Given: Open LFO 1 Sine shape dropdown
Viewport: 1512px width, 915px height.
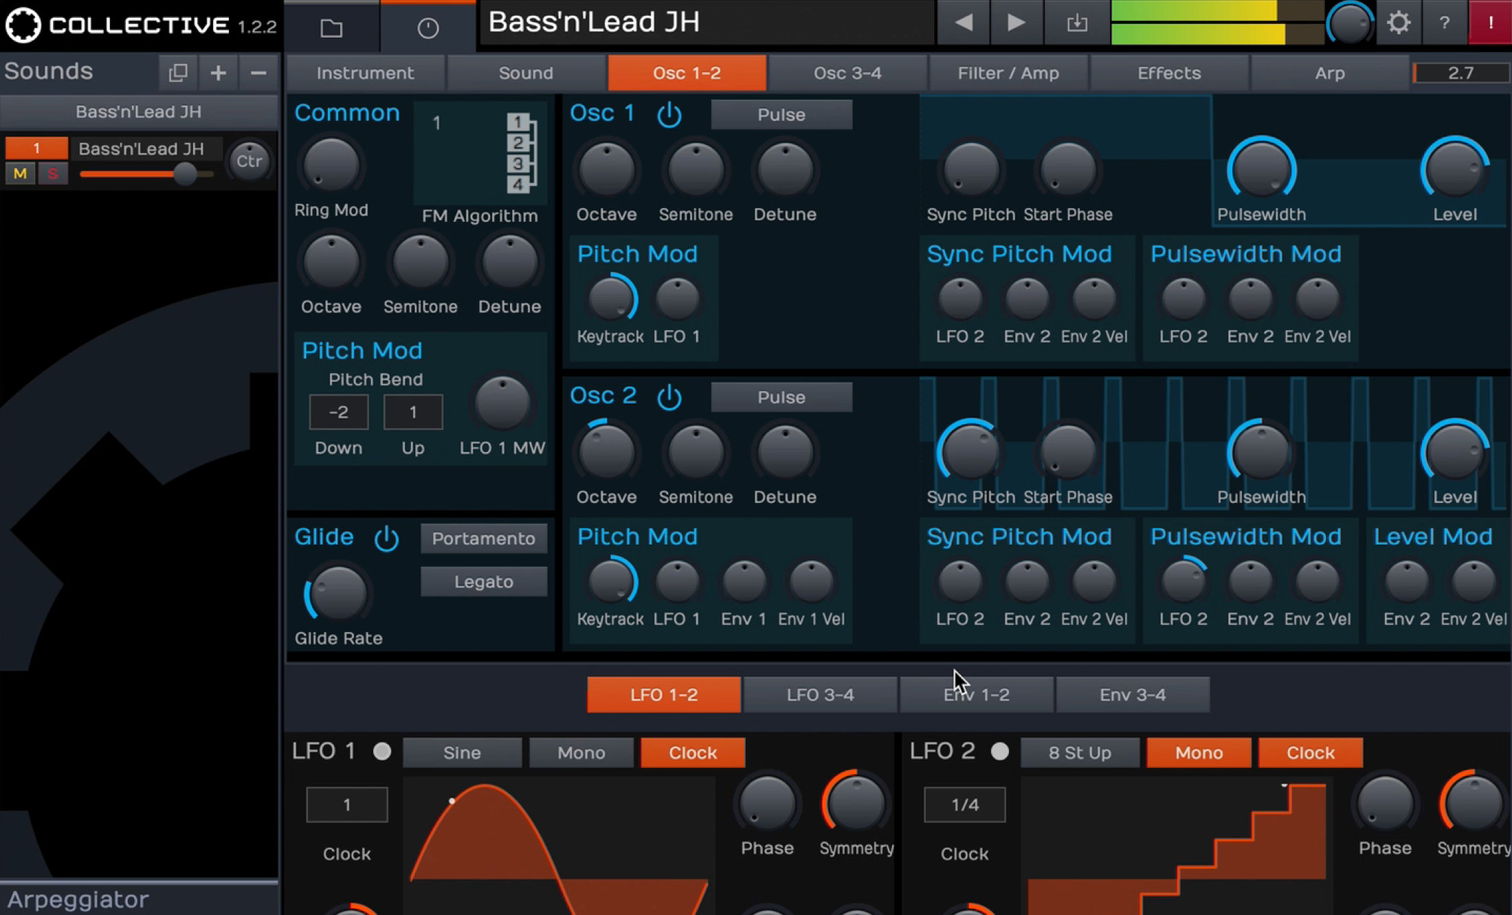Looking at the screenshot, I should pos(462,753).
